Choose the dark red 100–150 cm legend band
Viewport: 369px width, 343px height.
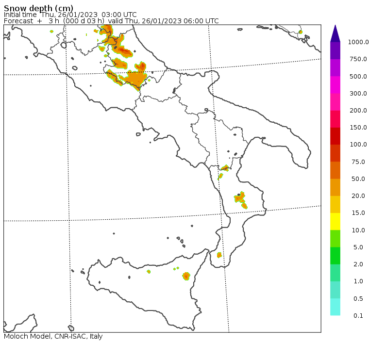click(335, 136)
